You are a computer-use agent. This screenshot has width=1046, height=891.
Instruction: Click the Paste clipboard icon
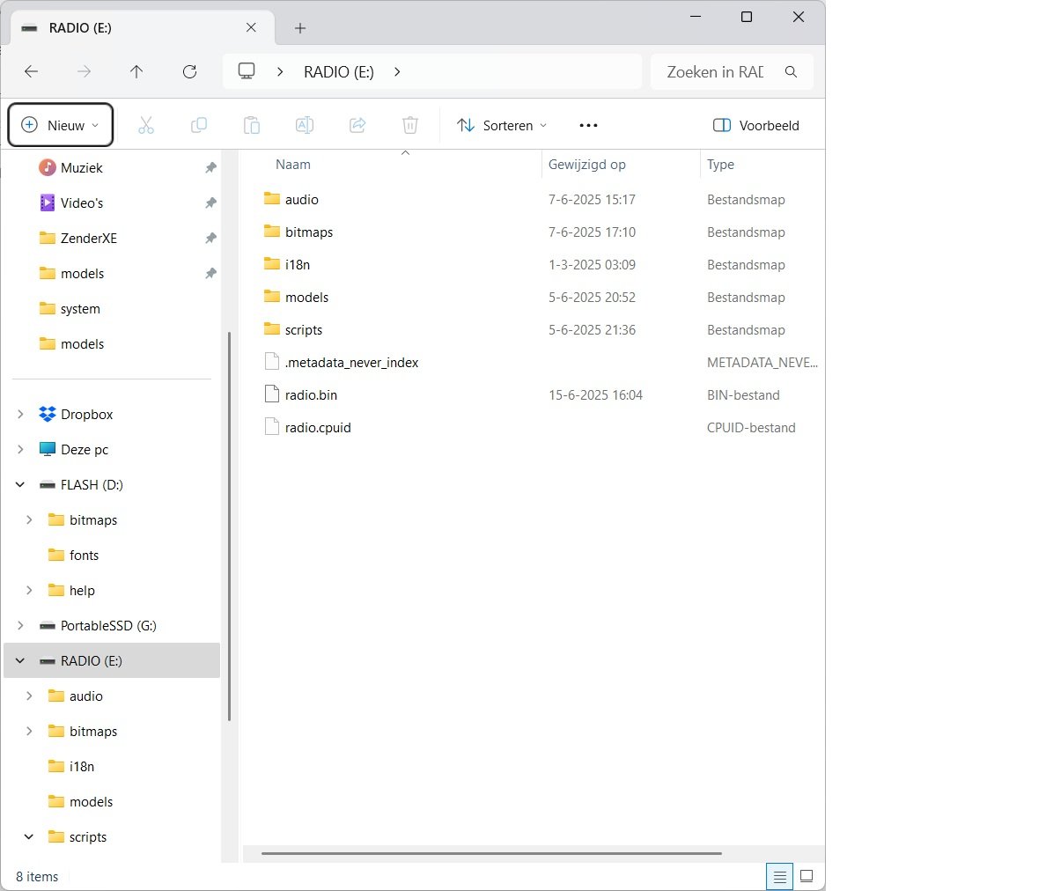coord(252,125)
